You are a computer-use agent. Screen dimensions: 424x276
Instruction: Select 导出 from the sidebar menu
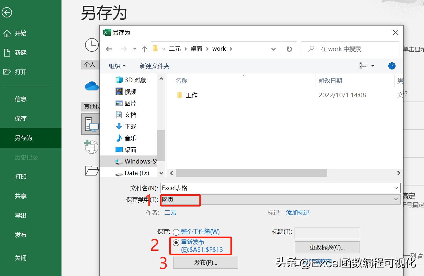click(x=20, y=215)
